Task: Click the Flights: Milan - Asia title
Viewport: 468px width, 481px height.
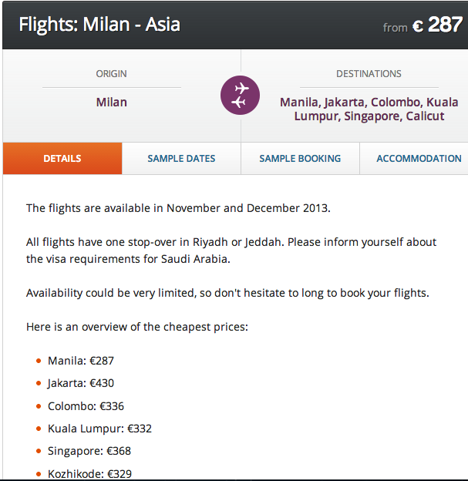Action: click(99, 25)
